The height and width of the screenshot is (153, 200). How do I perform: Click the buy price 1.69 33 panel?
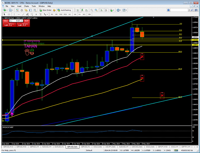tap(23, 25)
